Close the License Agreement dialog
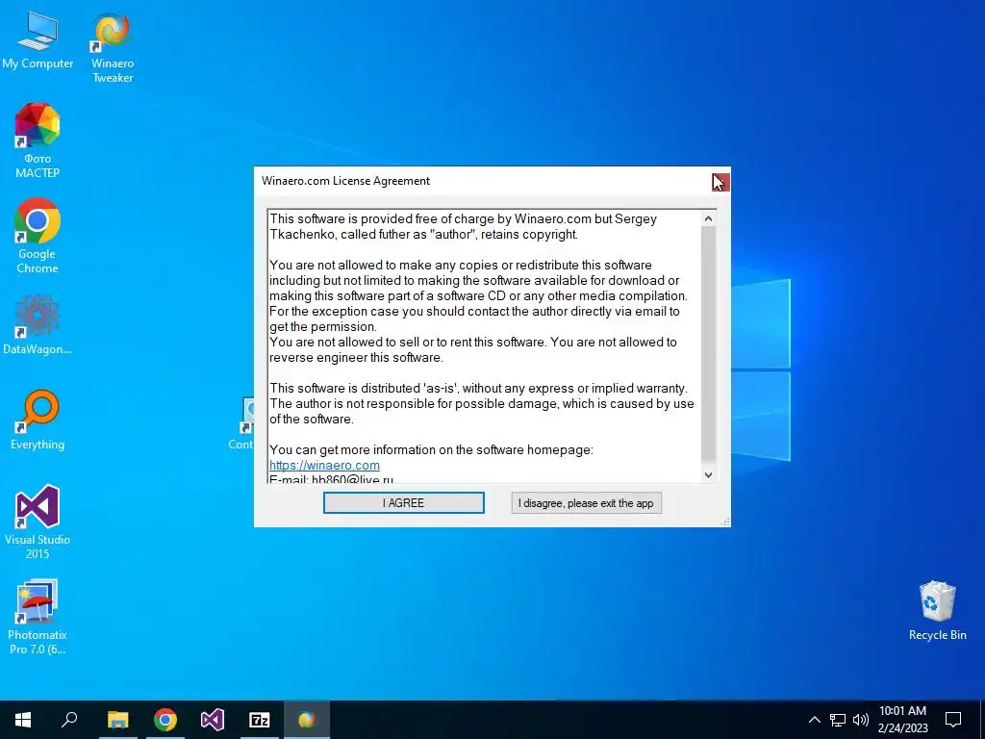Image resolution: width=985 pixels, height=739 pixels. [x=720, y=182]
